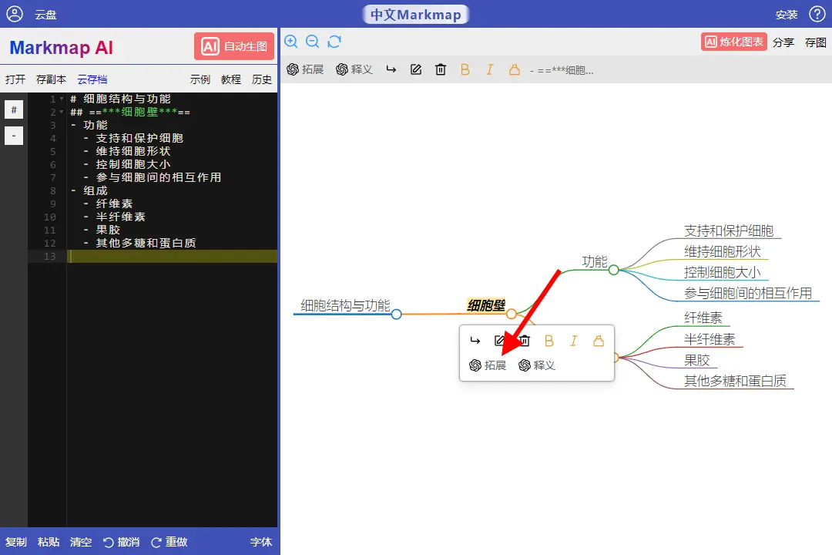Collapse fold arrow on editor line 1
Screen dimensions: 832x555
tap(62, 99)
